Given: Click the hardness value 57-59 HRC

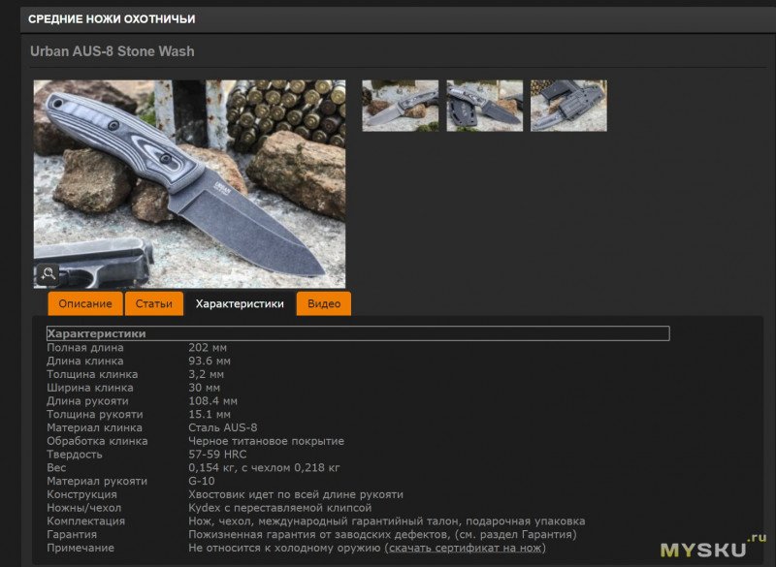Looking at the screenshot, I should pos(215,454).
